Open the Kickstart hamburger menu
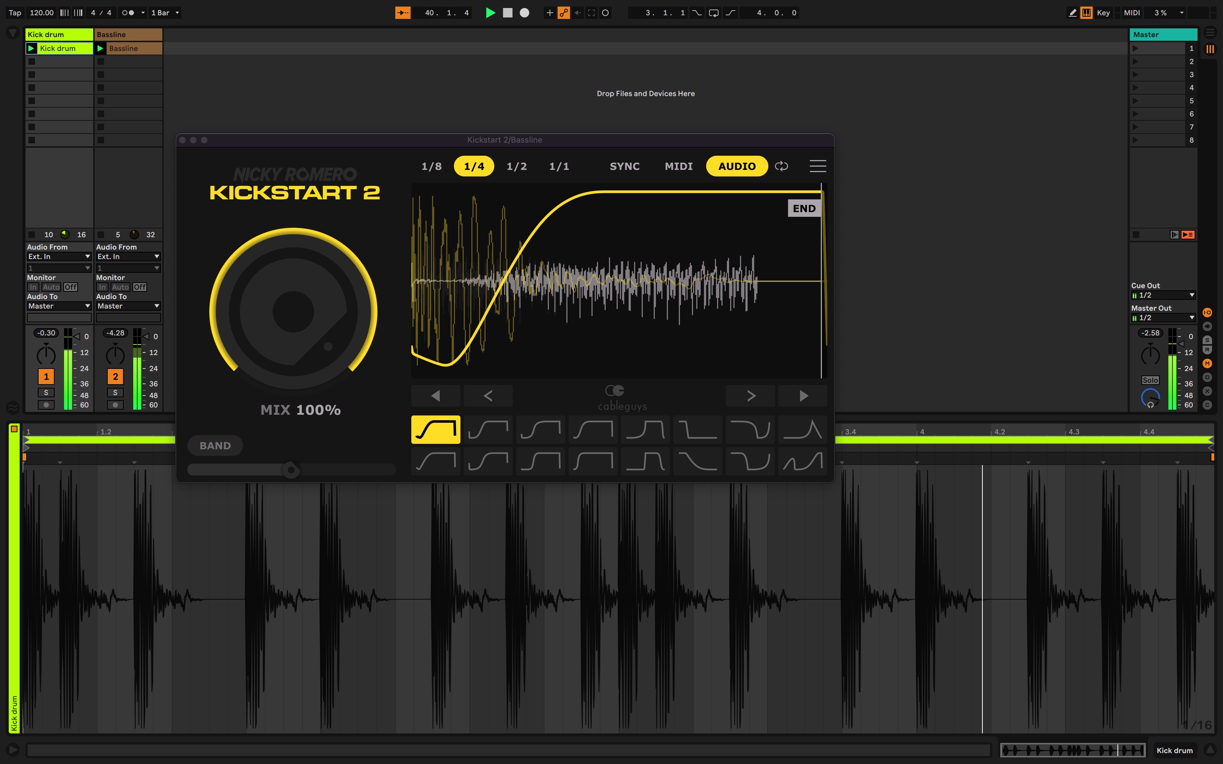 point(818,166)
